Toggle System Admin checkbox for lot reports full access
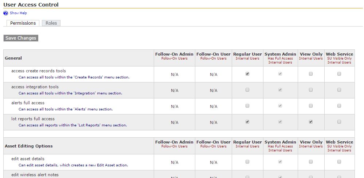364x178 pixels. (x=280, y=122)
